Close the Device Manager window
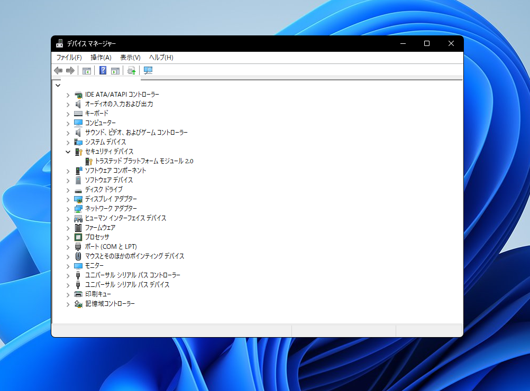Image resolution: width=530 pixels, height=391 pixels. (x=451, y=43)
